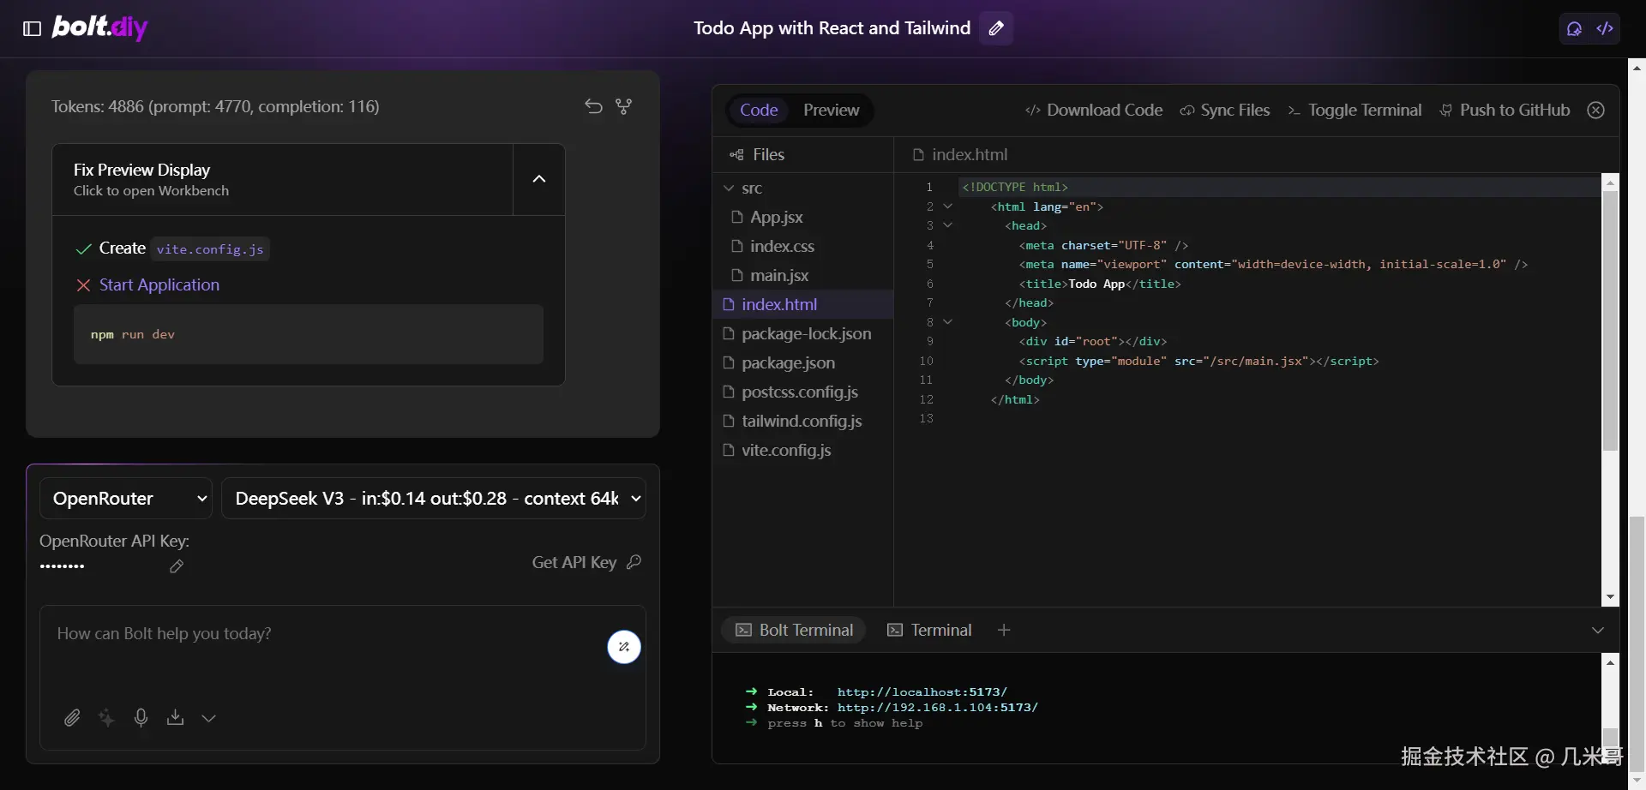
Task: Select the Bolt Terminal tab
Action: [794, 631]
